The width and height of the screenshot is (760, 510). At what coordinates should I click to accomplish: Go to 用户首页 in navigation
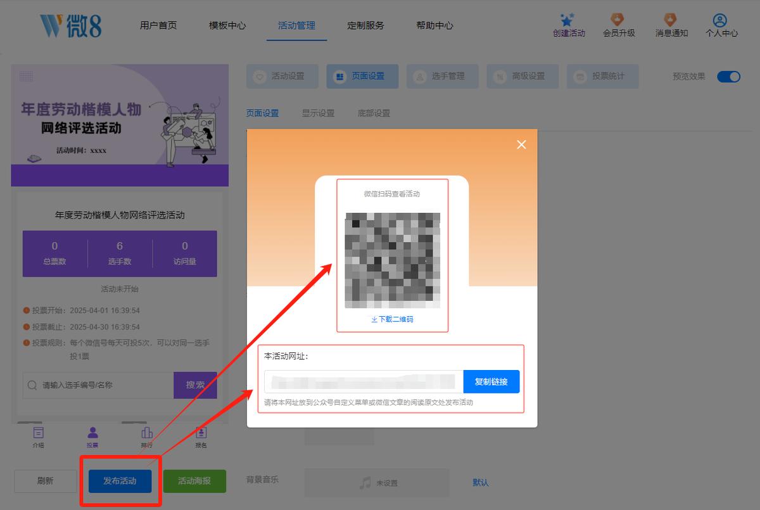click(158, 26)
